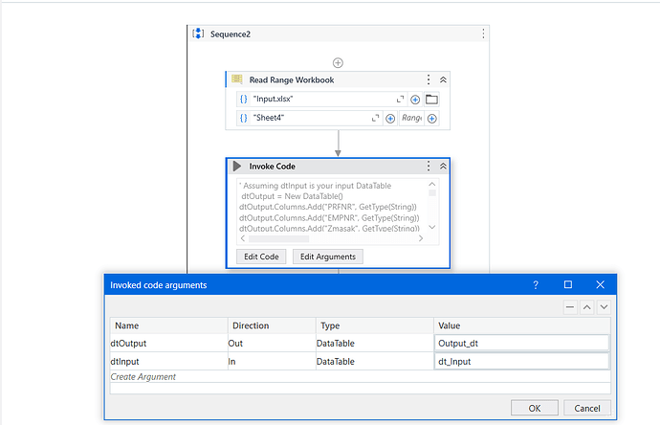The height and width of the screenshot is (425, 660).
Task: Click the plus button beside the Input.xlsx field
Action: tap(415, 100)
